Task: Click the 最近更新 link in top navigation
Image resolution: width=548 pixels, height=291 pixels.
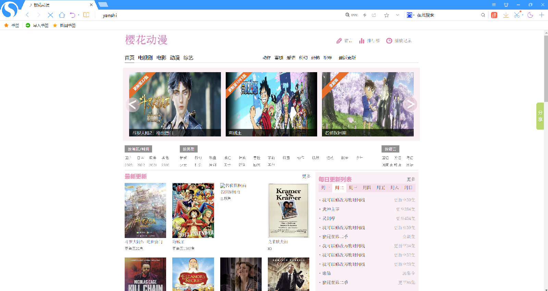Action: pos(347,58)
